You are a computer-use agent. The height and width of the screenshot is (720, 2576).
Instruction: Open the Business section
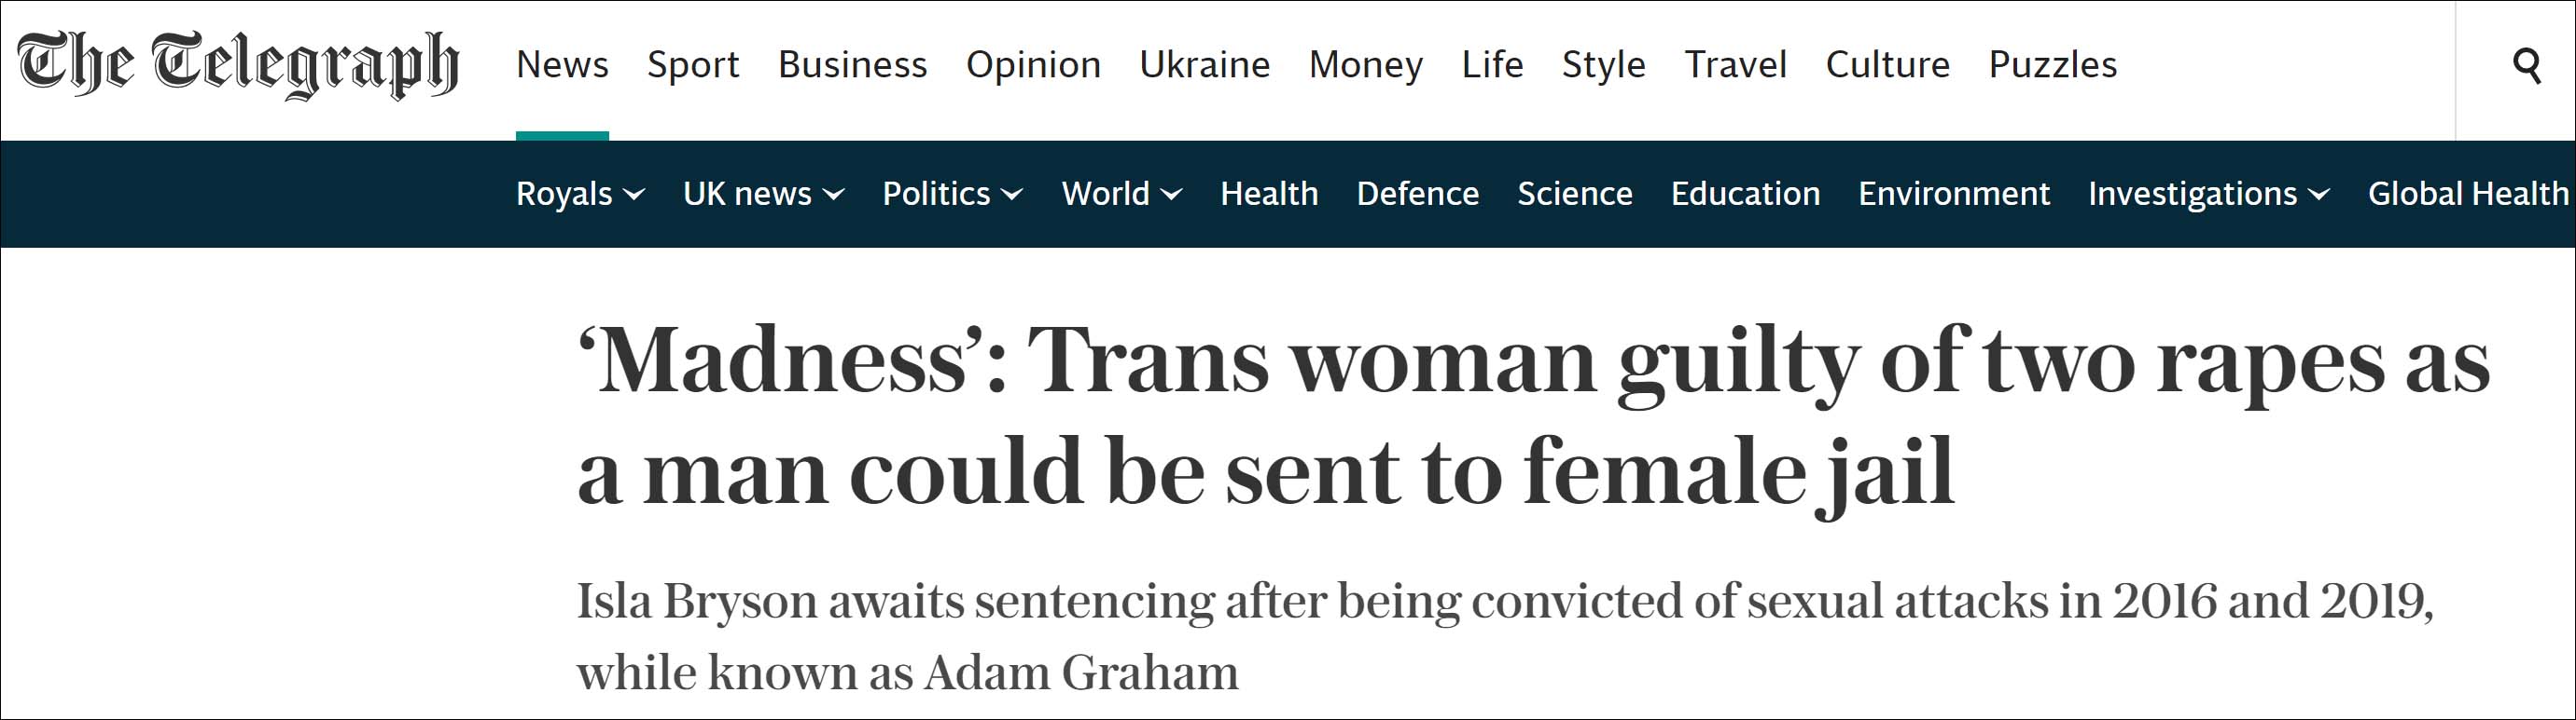[x=852, y=65]
